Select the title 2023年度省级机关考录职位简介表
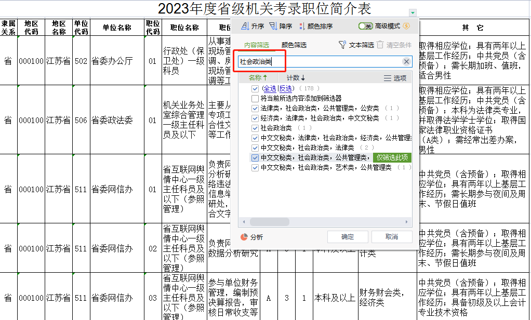Screen dimensions: 531x320 tap(264, 8)
